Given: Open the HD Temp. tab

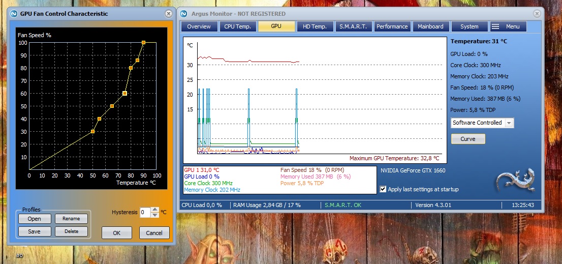Looking at the screenshot, I should (x=315, y=26).
